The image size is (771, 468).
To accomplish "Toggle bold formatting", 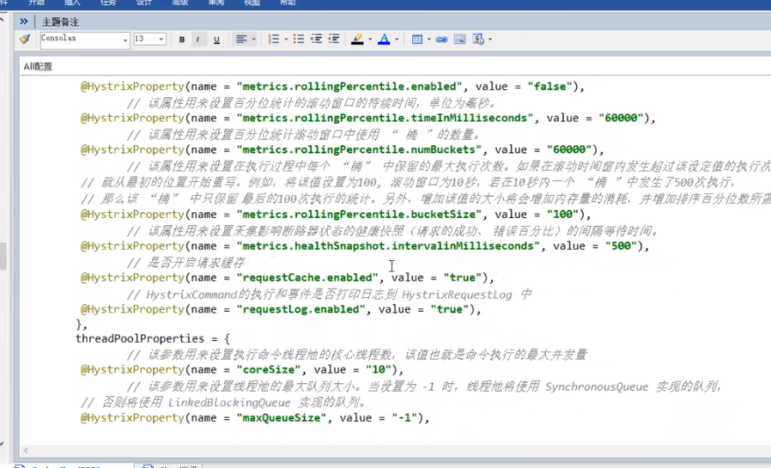I will click(x=182, y=40).
